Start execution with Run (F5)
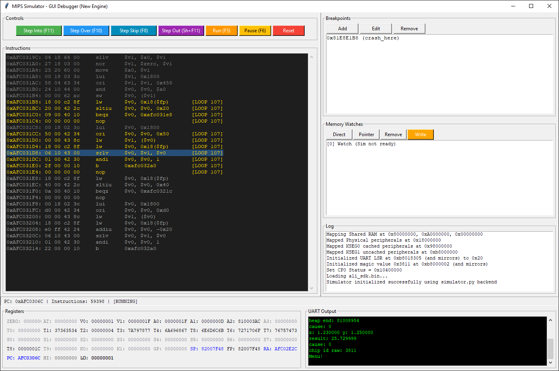559x371 pixels. 221,31
